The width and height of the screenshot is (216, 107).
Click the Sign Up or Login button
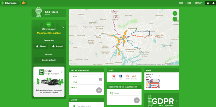tap(49, 60)
